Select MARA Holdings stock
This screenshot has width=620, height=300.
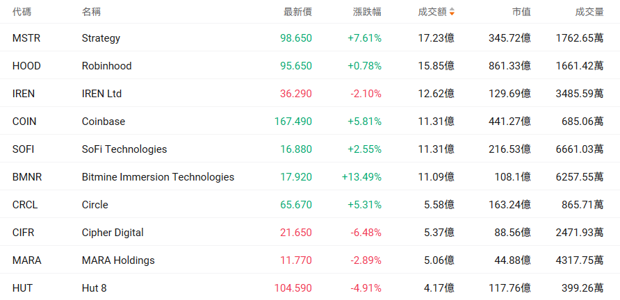(118, 260)
